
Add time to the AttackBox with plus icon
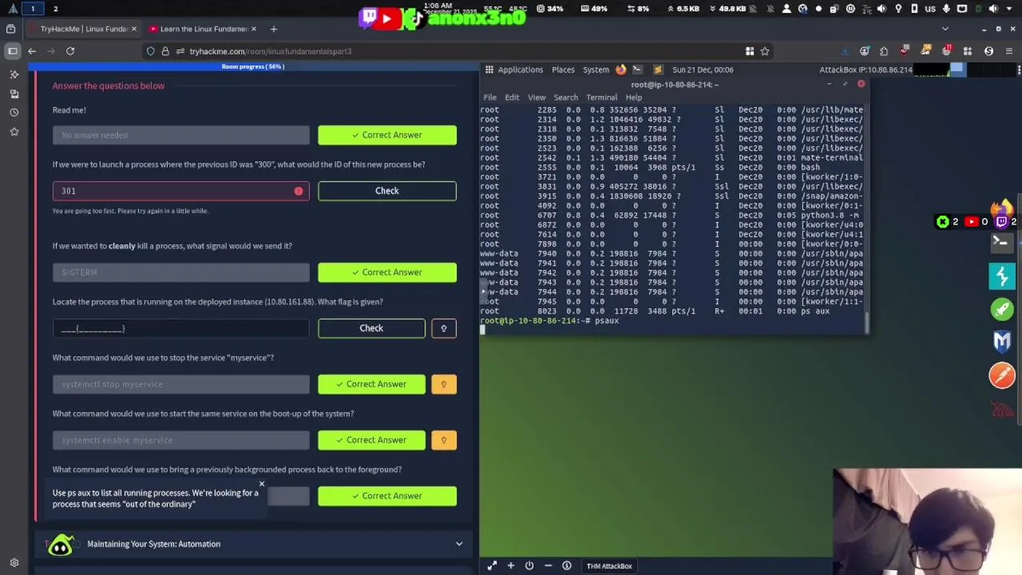pos(510,565)
